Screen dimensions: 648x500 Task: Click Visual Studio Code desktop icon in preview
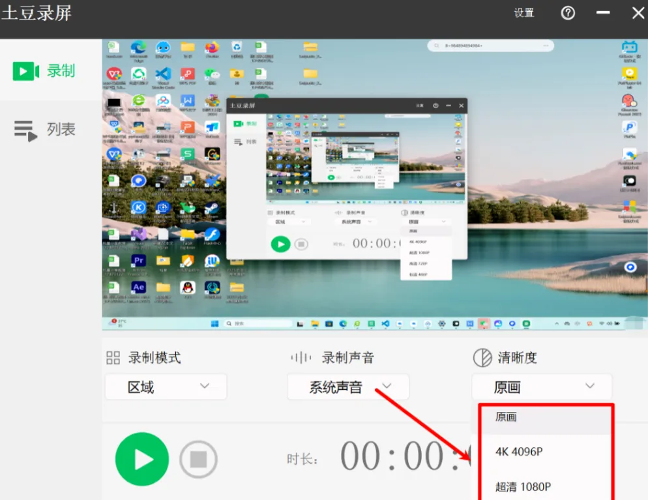163,74
